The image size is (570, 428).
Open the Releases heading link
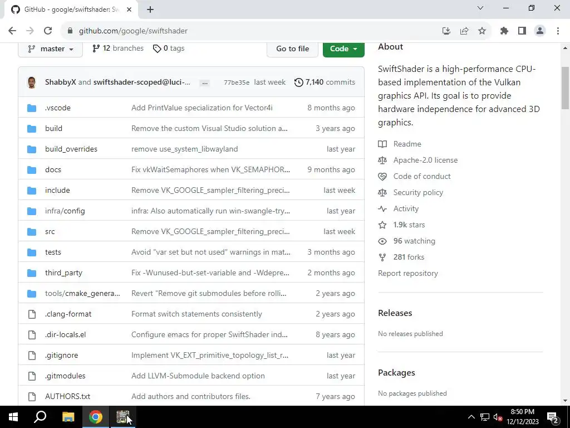(x=395, y=313)
